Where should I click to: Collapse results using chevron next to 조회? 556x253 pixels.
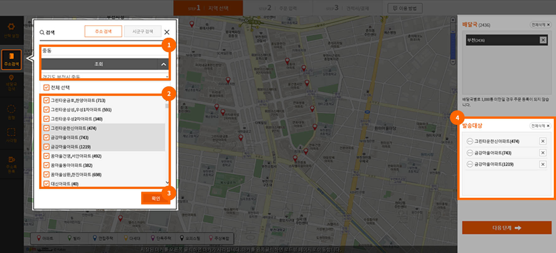[164, 64]
